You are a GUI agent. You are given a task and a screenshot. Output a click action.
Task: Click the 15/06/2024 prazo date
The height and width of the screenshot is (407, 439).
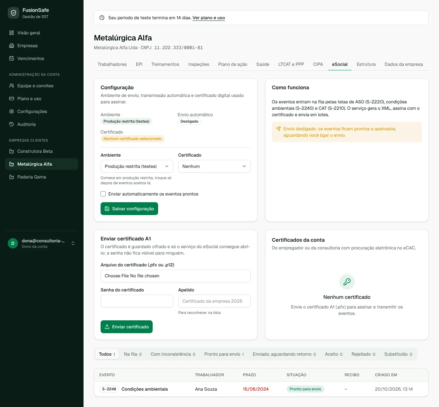256,389
